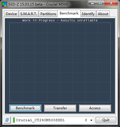
Task: Select the Benchmark tab
Action: point(69,13)
